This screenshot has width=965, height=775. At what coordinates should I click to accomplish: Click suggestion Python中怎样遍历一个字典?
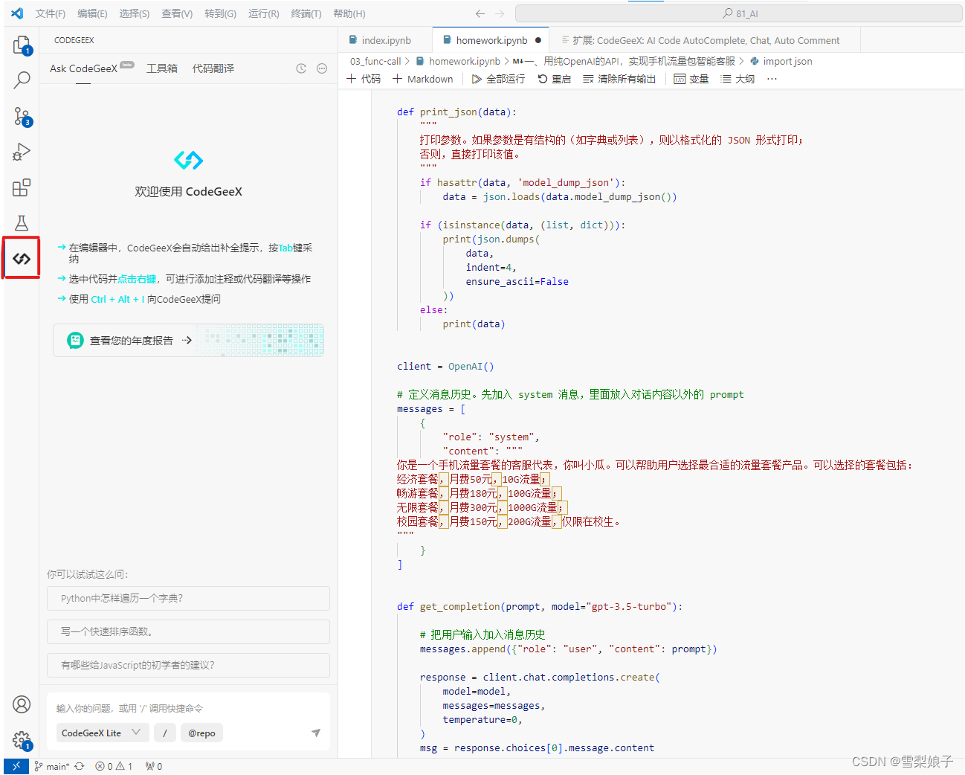[188, 598]
